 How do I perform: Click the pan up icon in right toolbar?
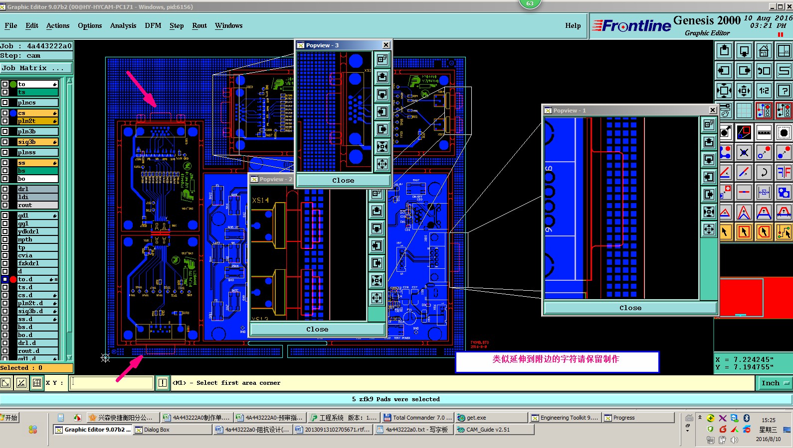click(x=724, y=51)
